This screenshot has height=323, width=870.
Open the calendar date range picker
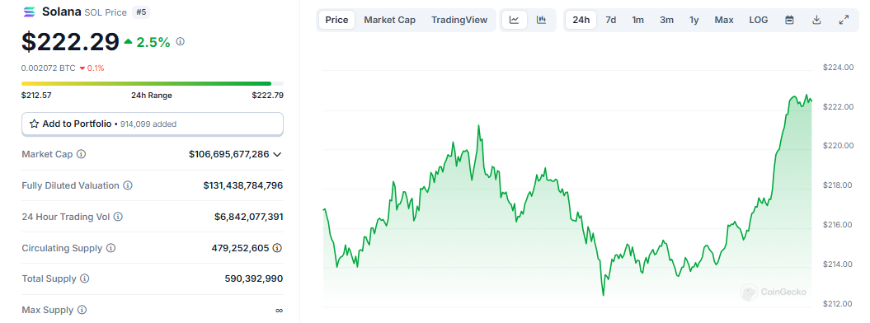pos(789,20)
